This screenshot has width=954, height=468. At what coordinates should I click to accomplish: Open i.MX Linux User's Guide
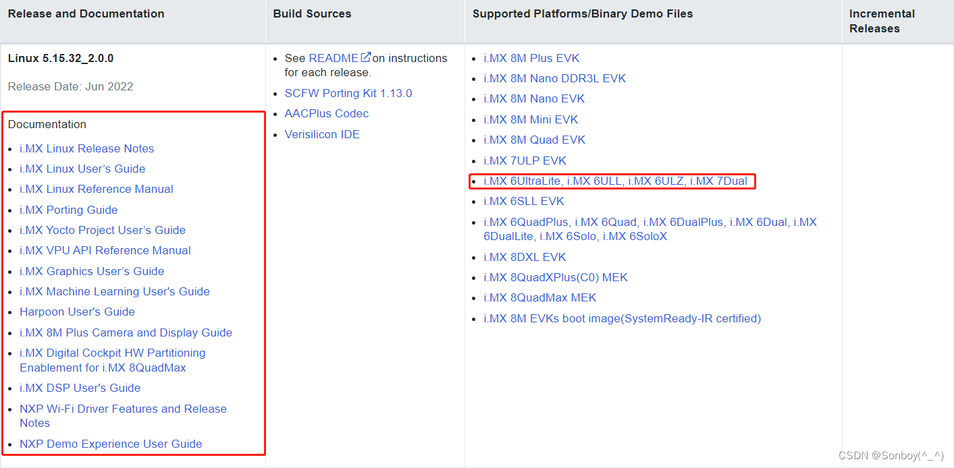(82, 169)
